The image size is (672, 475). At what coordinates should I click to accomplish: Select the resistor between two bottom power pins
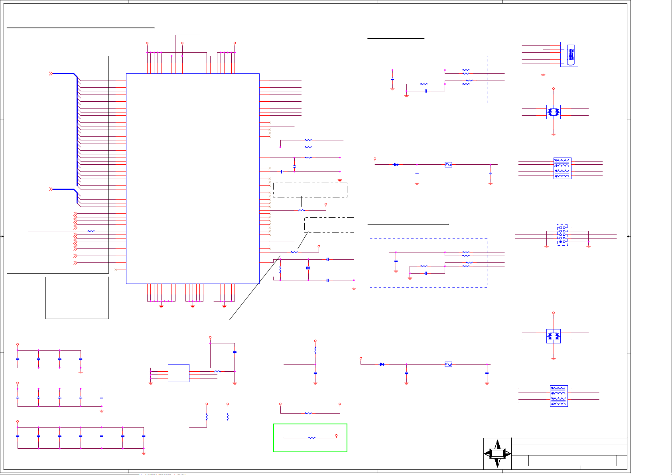coord(308,413)
